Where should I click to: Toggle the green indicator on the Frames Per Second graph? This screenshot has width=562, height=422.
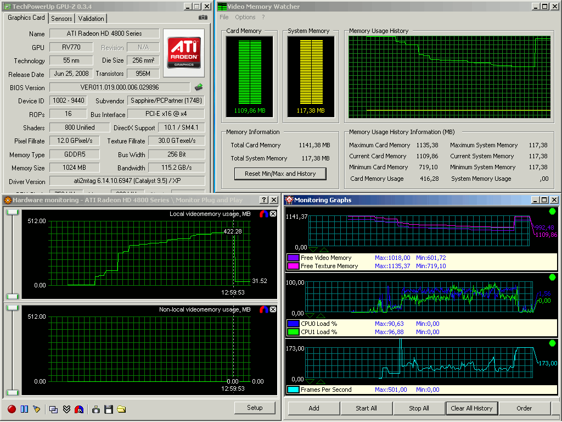click(x=552, y=343)
